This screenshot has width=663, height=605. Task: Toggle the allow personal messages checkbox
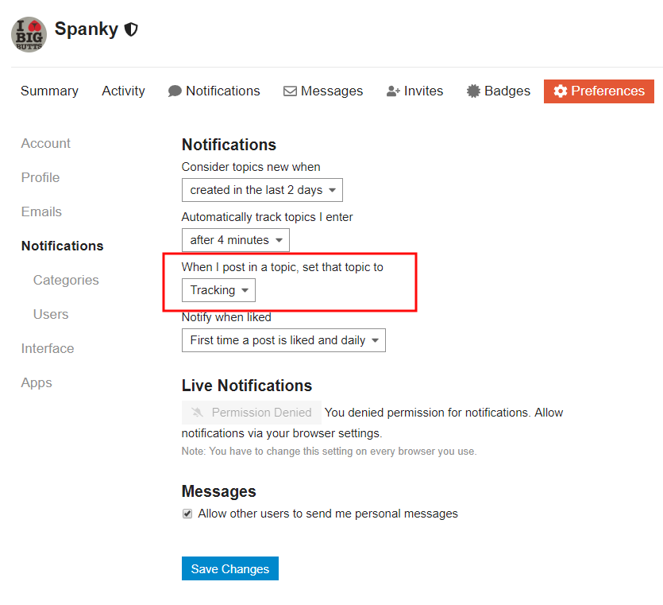pyautogui.click(x=187, y=514)
